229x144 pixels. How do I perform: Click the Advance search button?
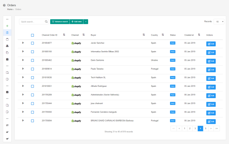60,22
